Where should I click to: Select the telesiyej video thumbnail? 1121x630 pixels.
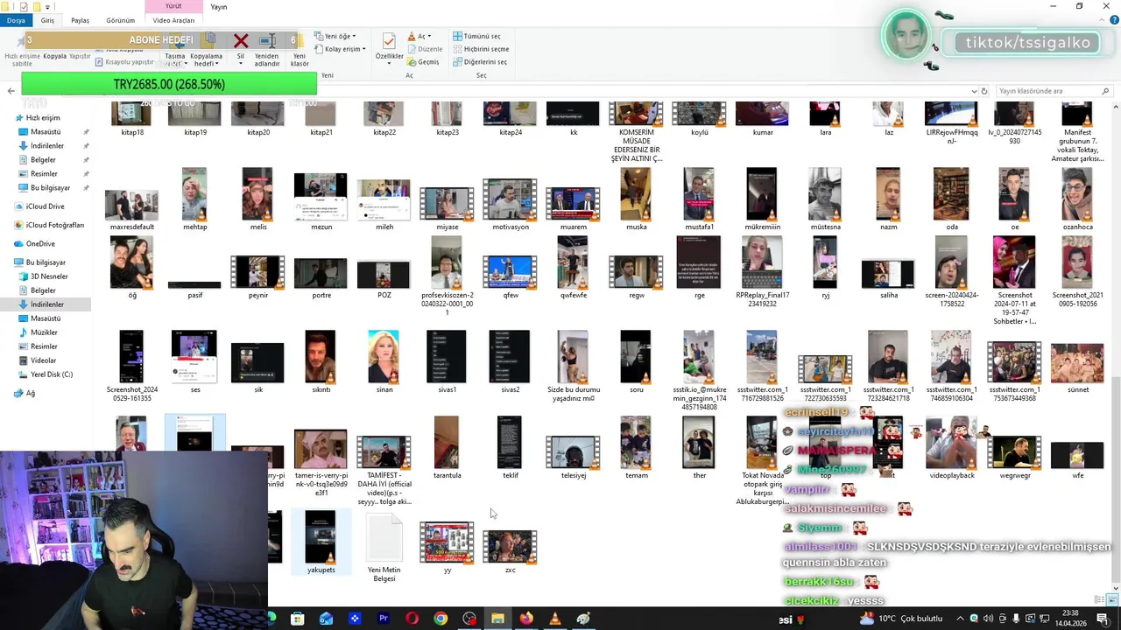pyautogui.click(x=573, y=452)
